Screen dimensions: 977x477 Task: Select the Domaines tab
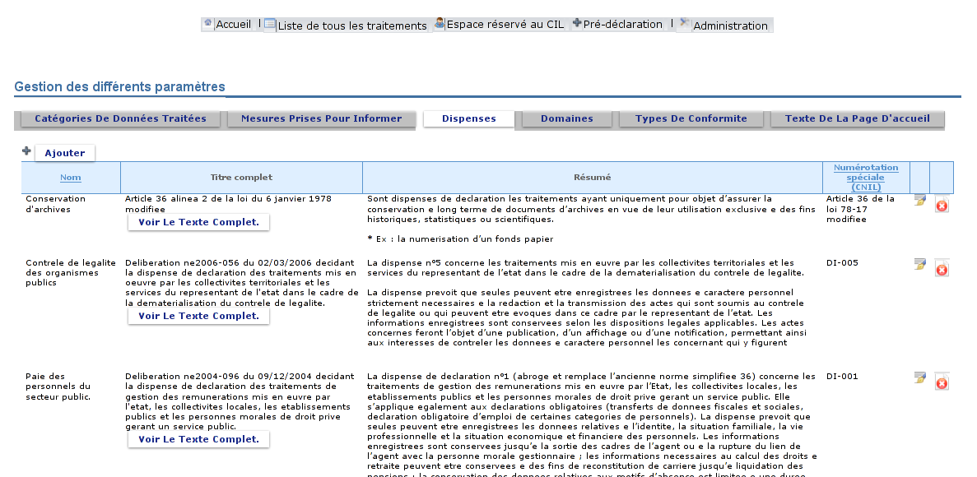click(x=566, y=119)
